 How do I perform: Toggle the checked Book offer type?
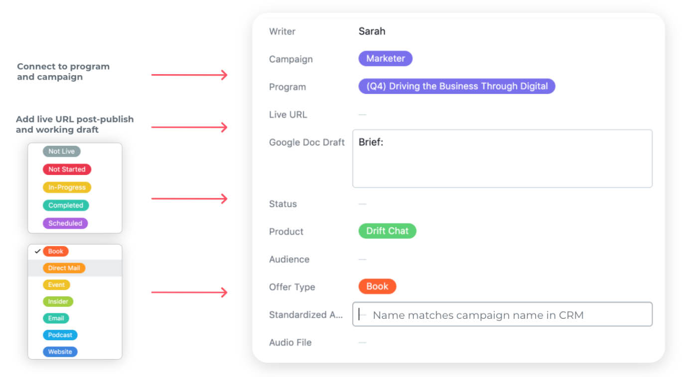click(55, 251)
